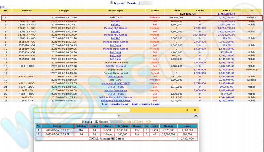Minimize the popup window
The image size is (264, 152).
click(x=179, y=110)
